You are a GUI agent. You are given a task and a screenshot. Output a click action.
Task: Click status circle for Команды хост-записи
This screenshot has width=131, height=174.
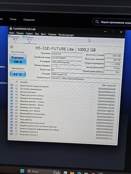point(12,110)
